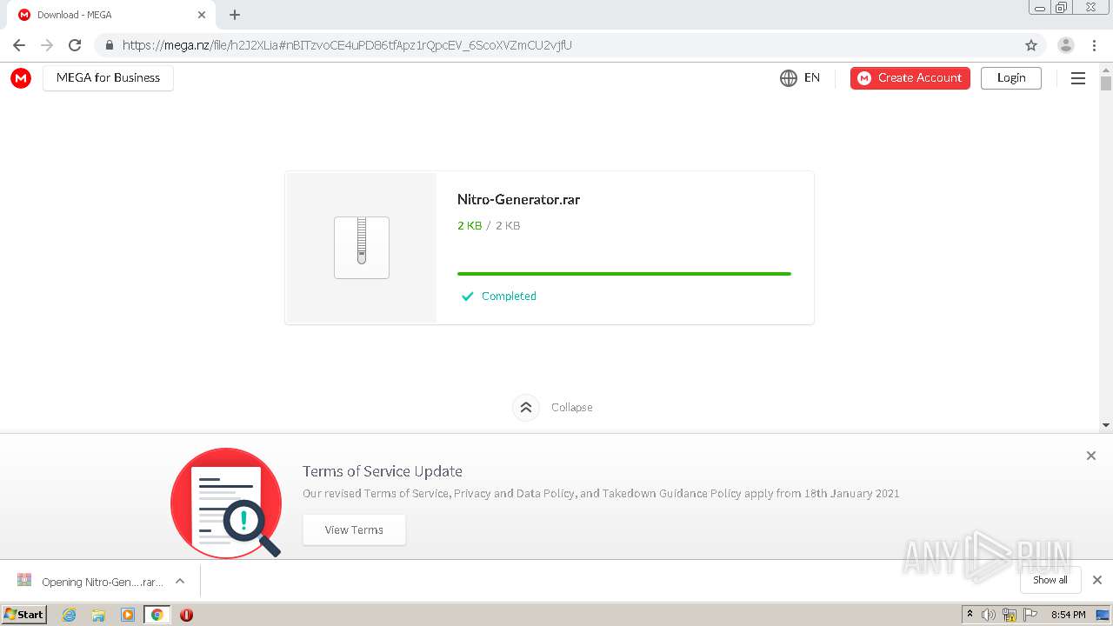This screenshot has width=1113, height=626.
Task: Open Windows Explorer folder from taskbar
Action: pos(98,615)
